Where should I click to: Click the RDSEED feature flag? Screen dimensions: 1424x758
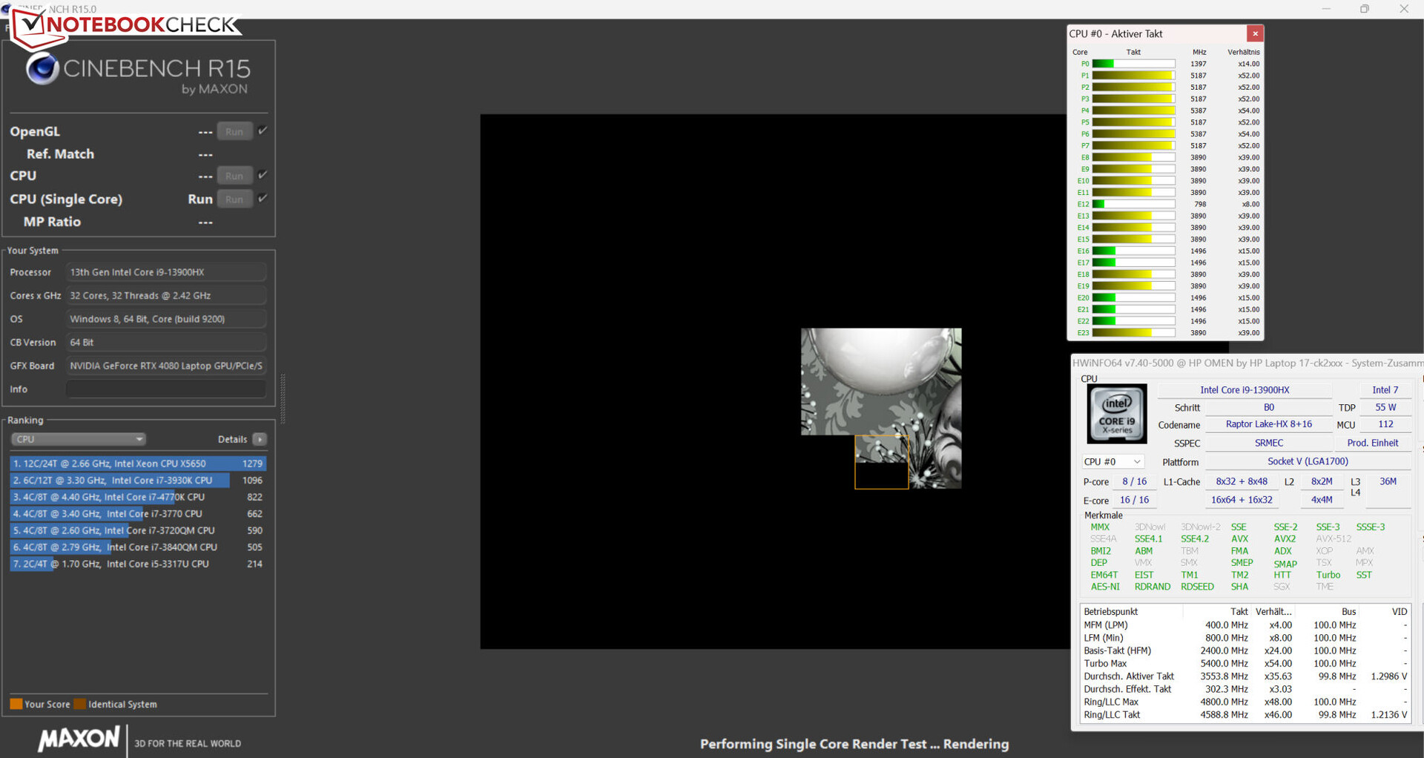(x=1197, y=587)
